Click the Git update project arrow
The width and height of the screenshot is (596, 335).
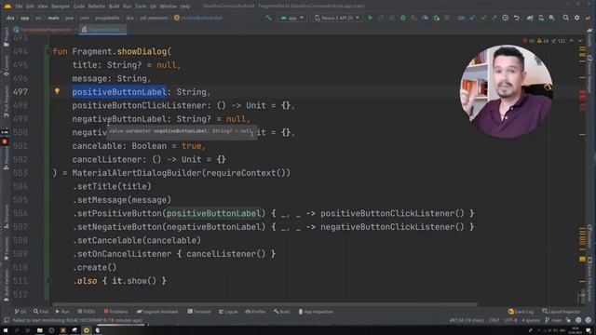point(472,18)
